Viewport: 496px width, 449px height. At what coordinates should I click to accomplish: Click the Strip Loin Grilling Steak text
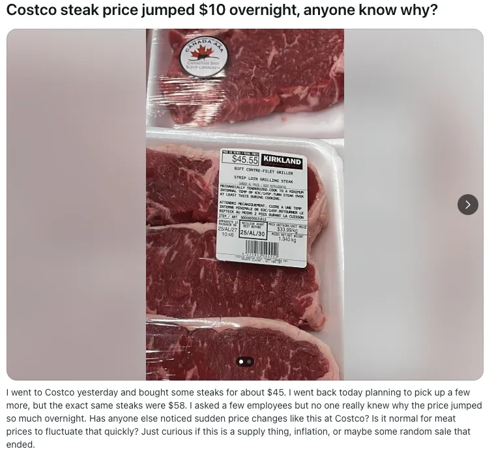pyautogui.click(x=263, y=180)
